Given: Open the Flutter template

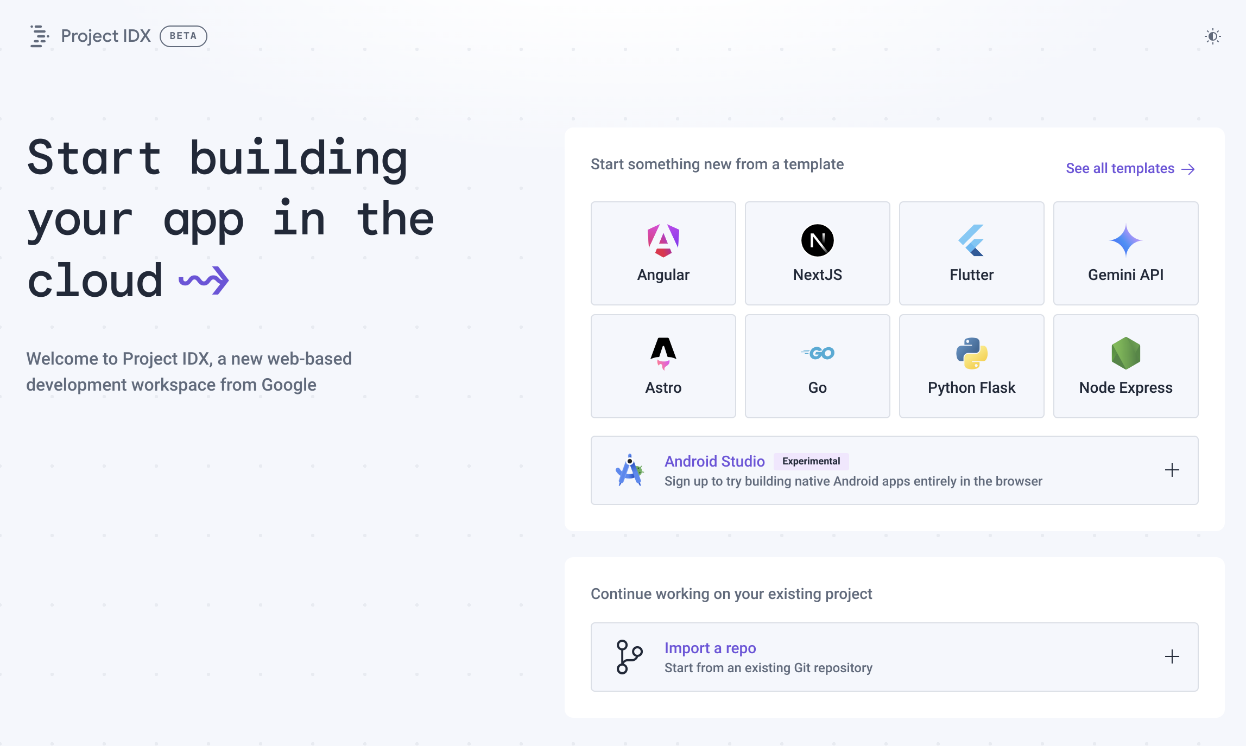Looking at the screenshot, I should pos(971,252).
